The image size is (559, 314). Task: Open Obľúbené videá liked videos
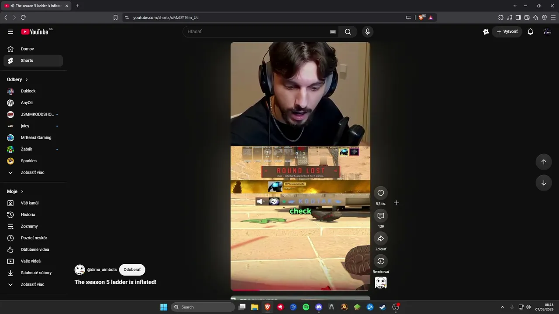[x=33, y=249]
